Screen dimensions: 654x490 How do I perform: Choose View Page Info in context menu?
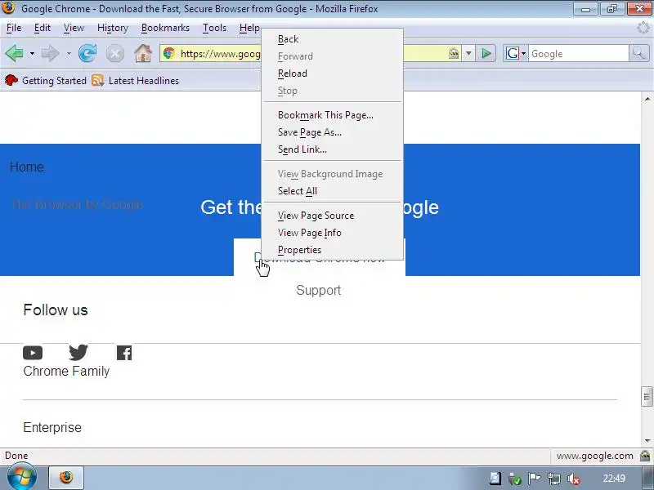(x=333, y=233)
